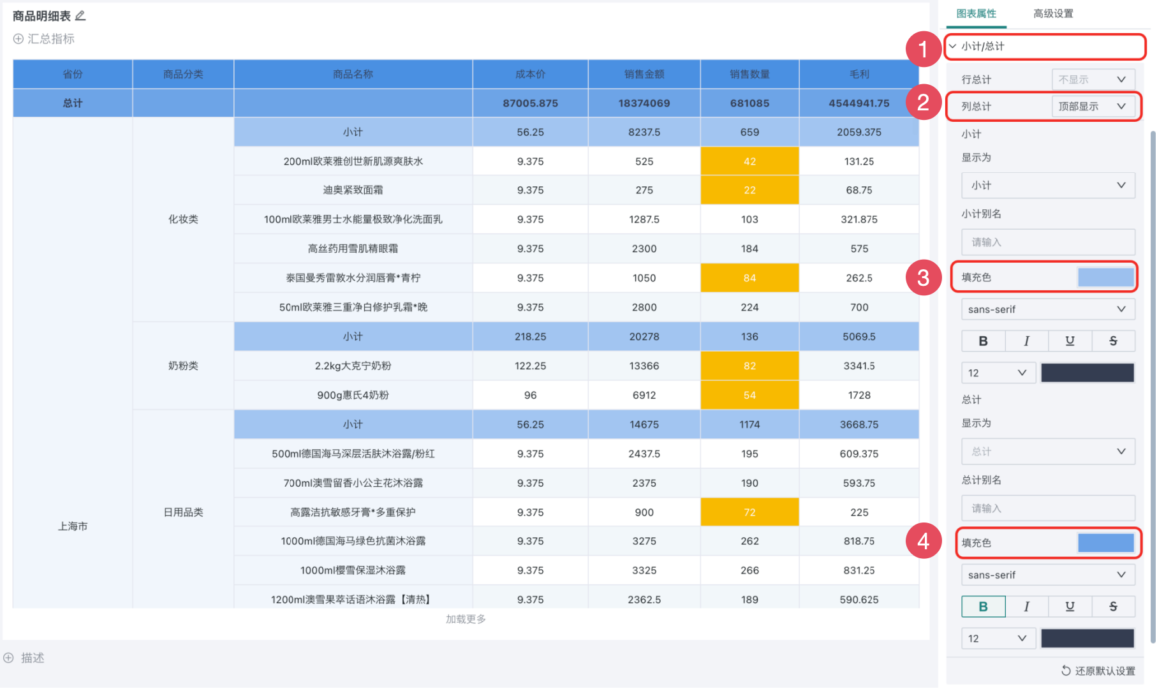The width and height of the screenshot is (1157, 689).
Task: Toggle underline in the 总计 font section
Action: coord(1070,607)
